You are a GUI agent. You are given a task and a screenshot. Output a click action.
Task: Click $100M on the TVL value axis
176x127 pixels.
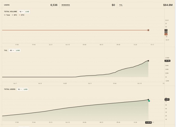(167, 58)
